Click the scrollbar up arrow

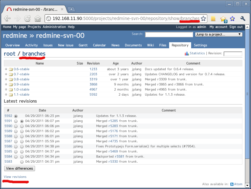[247, 27]
